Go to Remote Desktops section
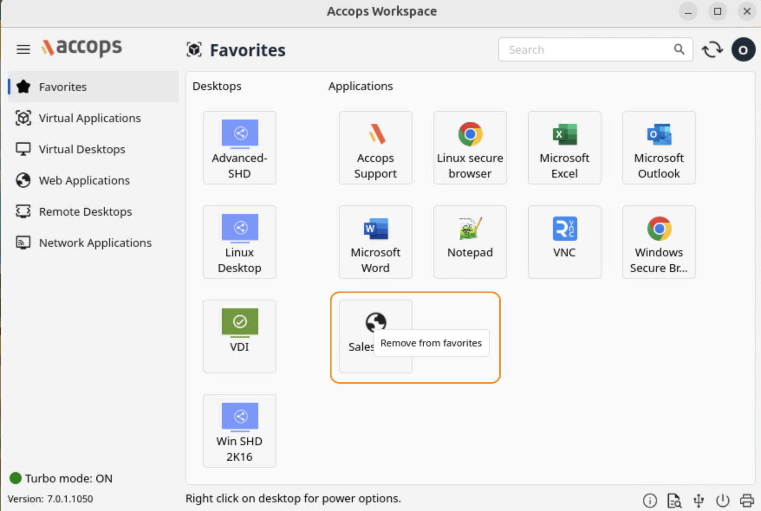761x511 pixels. coord(85,212)
